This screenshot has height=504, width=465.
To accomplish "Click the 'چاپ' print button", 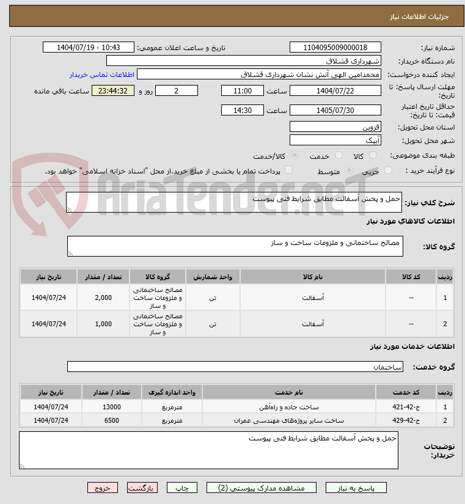I will (181, 488).
